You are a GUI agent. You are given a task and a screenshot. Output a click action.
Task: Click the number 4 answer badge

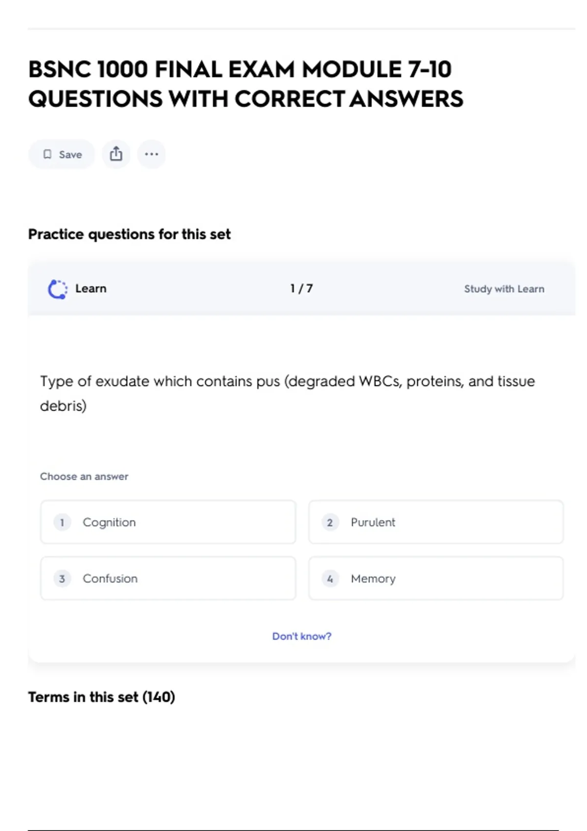330,579
